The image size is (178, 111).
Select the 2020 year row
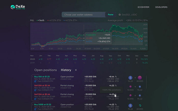(x=89, y=59)
